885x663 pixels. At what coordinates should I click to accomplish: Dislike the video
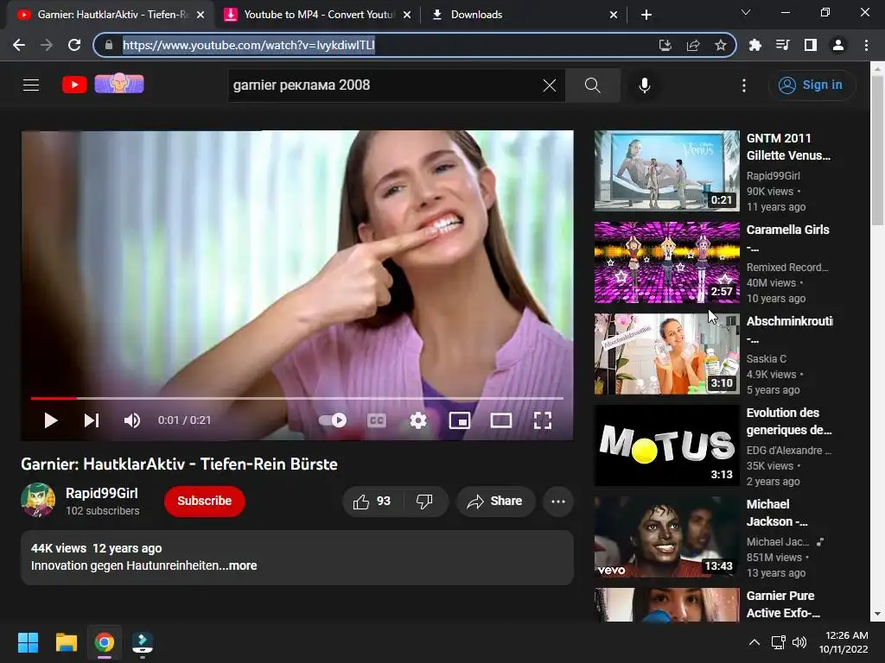[424, 502]
